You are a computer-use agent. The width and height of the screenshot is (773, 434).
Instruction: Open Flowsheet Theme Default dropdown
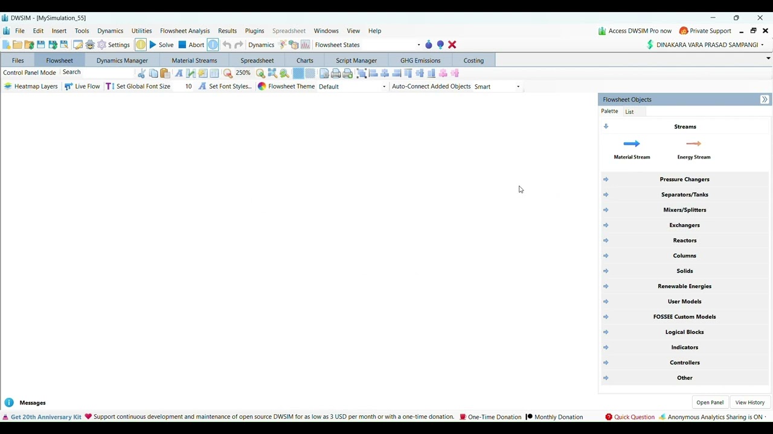384,86
